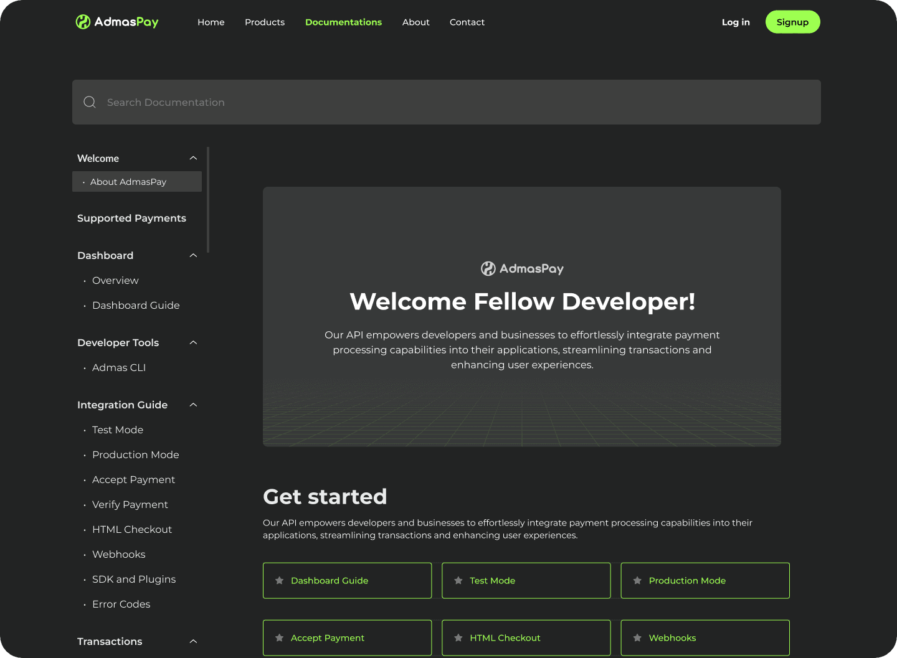The image size is (897, 658).
Task: Select About AdmasPay in the sidebar
Action: pyautogui.click(x=128, y=181)
